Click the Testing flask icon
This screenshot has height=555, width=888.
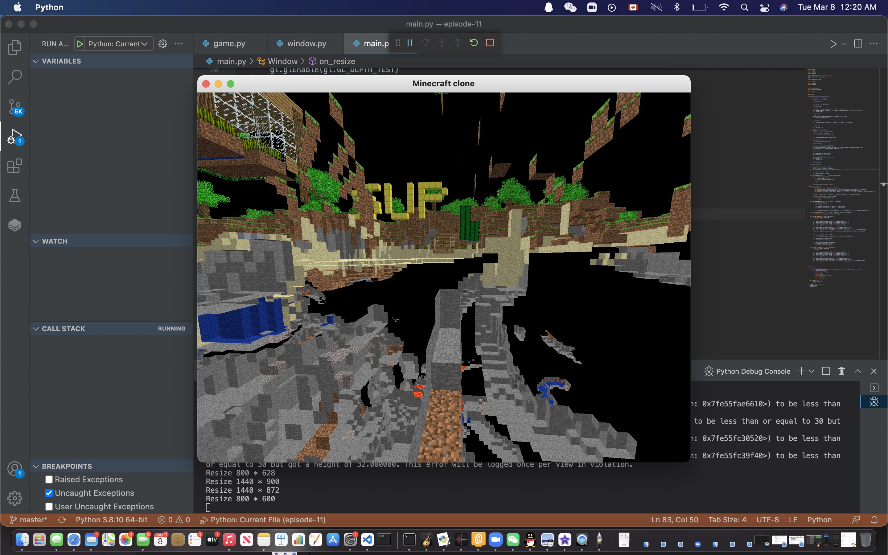pos(15,196)
